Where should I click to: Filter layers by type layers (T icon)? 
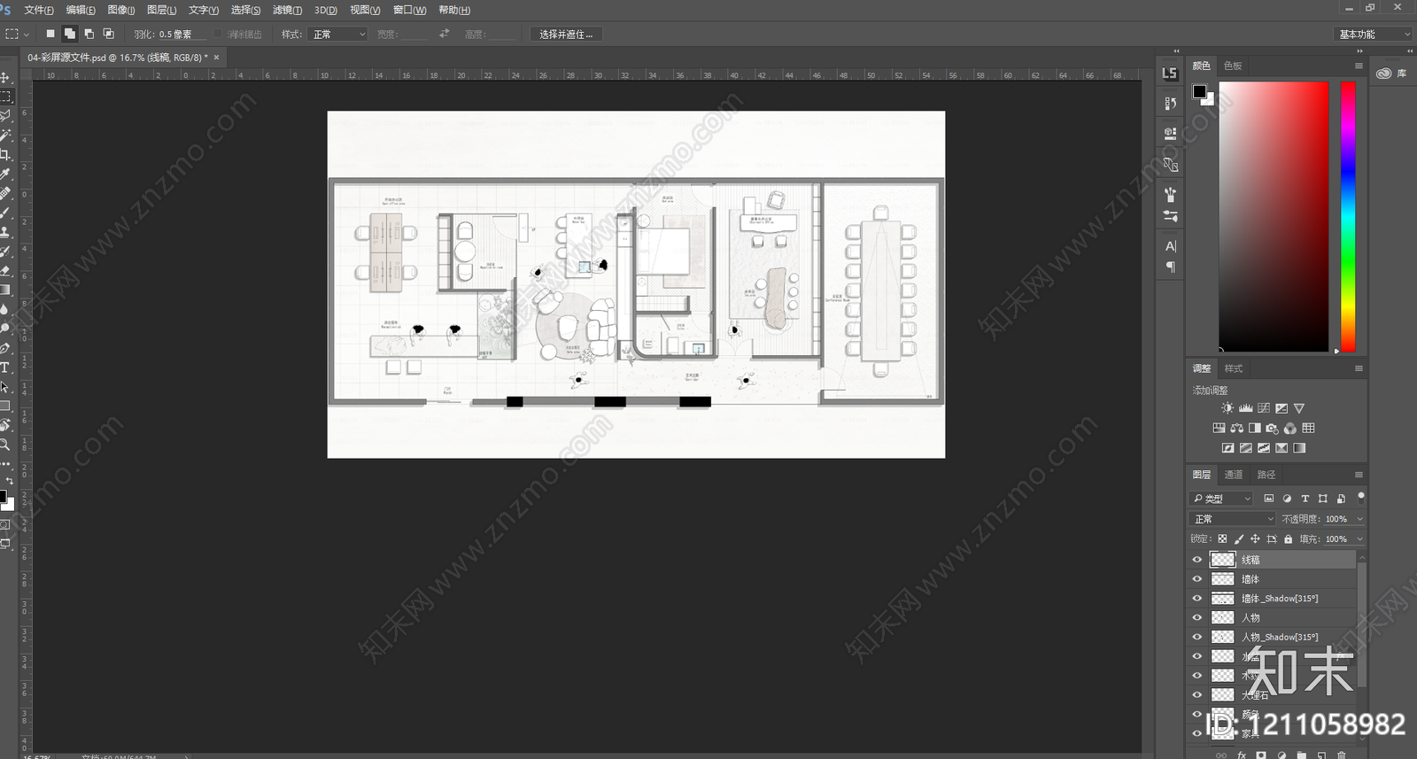(1305, 499)
